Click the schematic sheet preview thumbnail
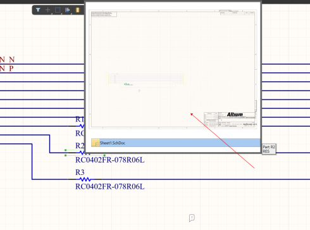Image resolution: width=310 pixels, height=230 pixels. (173, 69)
